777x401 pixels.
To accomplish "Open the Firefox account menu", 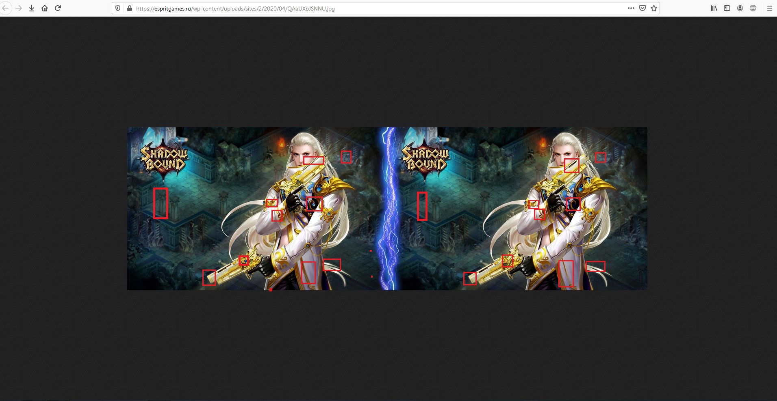I will (740, 8).
